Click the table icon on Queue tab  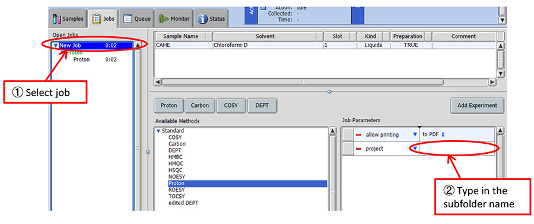click(x=128, y=19)
